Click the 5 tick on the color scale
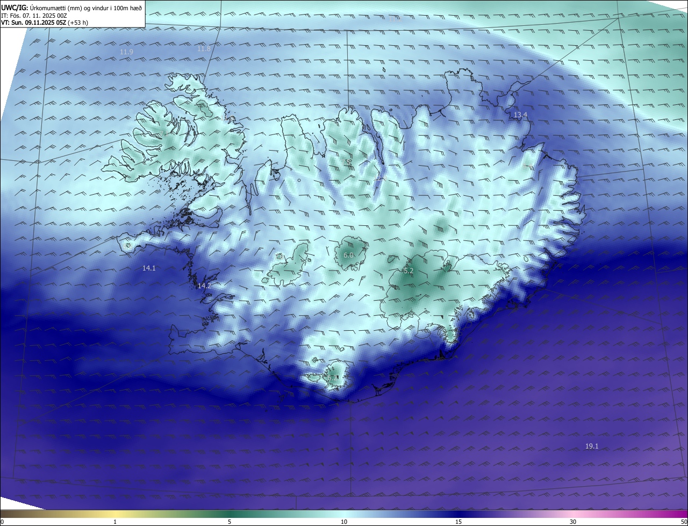688x526 pixels. click(230, 522)
